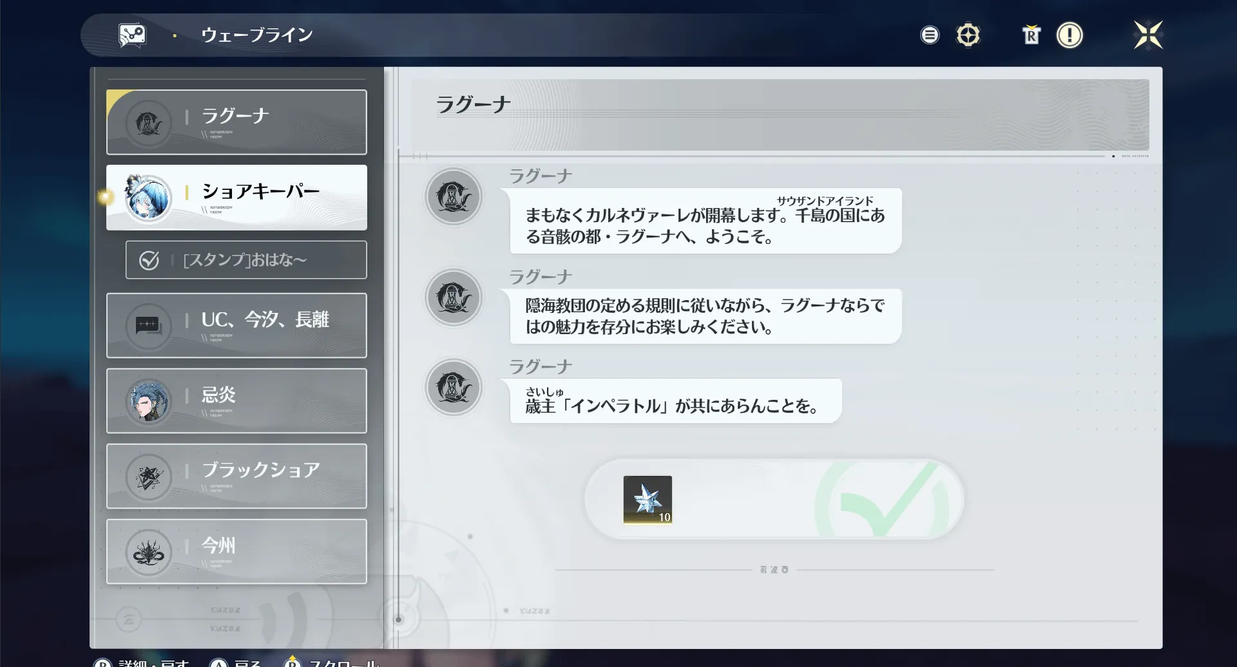Click スクロール at the bottom bar
1237x667 pixels.
click(x=345, y=662)
